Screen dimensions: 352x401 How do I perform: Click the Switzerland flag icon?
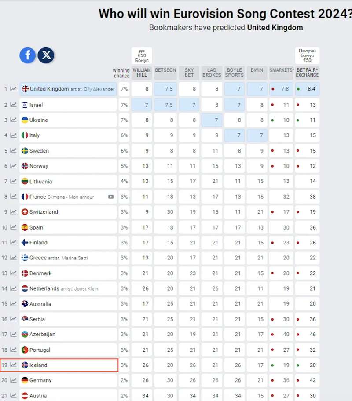point(25,212)
